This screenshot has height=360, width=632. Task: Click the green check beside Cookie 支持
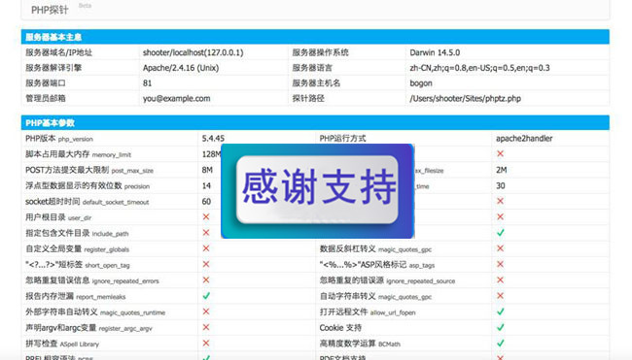point(500,327)
